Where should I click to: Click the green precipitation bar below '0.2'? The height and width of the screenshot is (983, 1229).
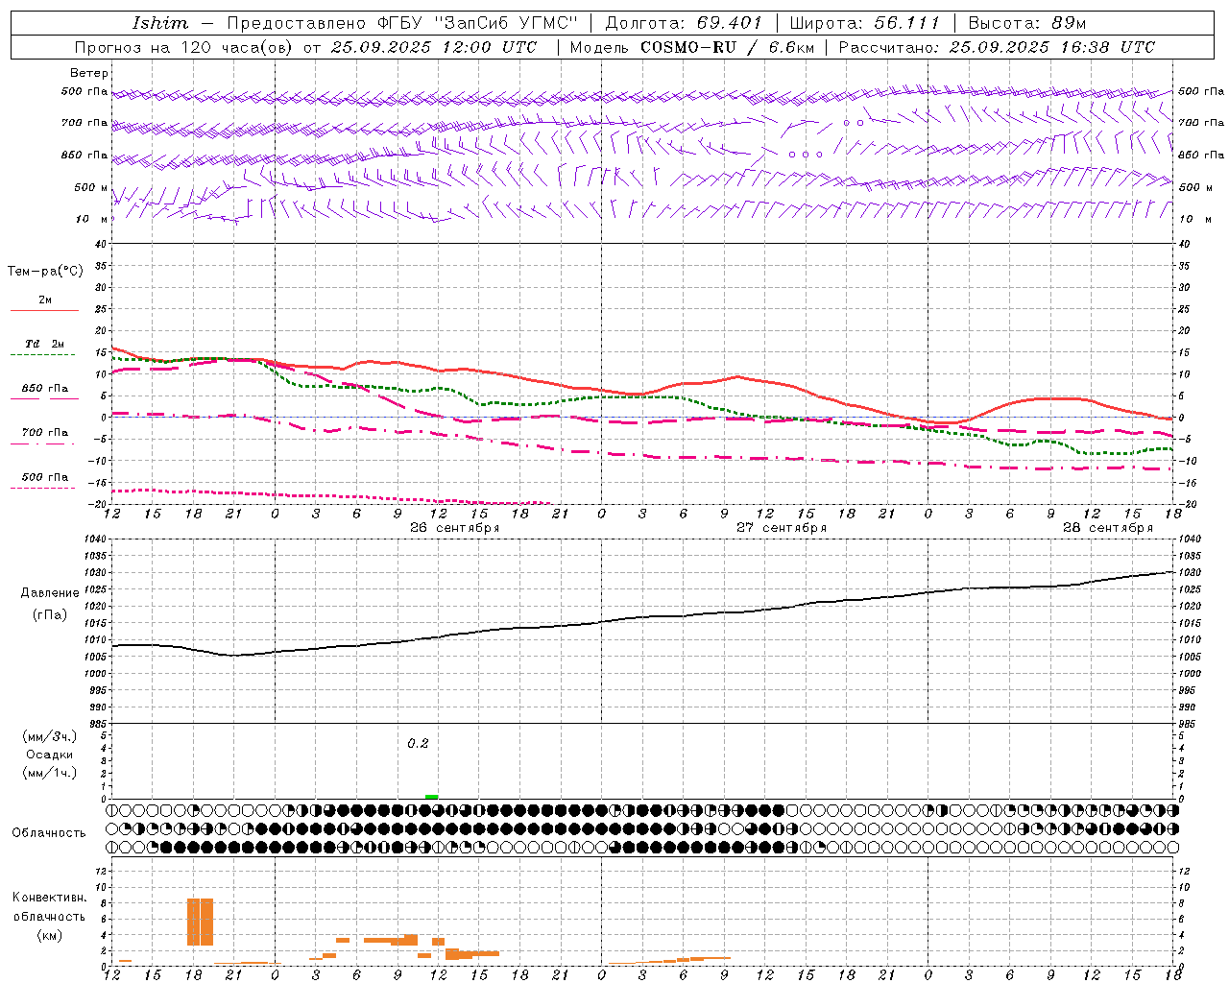tap(431, 796)
